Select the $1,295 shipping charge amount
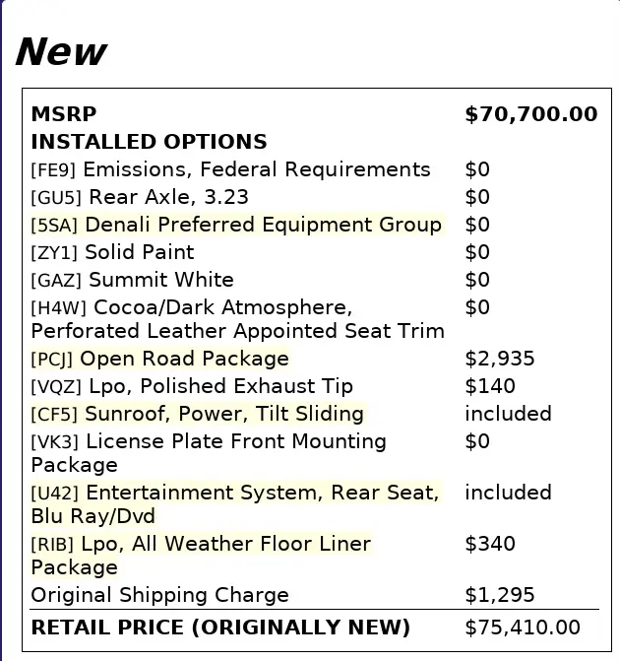The height and width of the screenshot is (661, 620). click(x=500, y=595)
